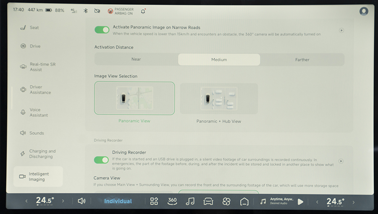The width and height of the screenshot is (378, 214).
Task: Open climate fan settings
Action: pos(226,201)
